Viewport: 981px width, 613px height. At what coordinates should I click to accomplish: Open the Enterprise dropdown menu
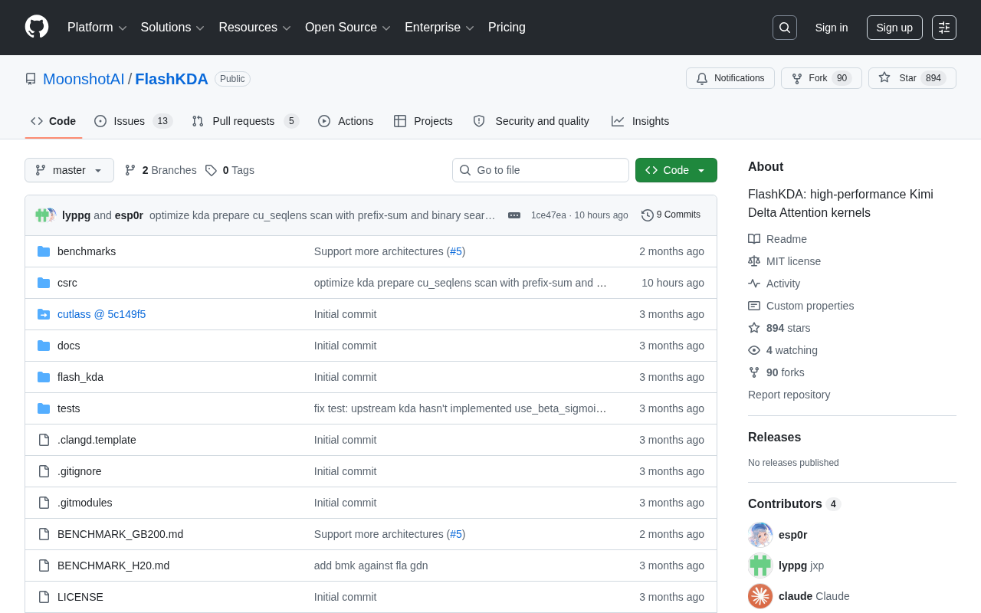pyautogui.click(x=440, y=28)
